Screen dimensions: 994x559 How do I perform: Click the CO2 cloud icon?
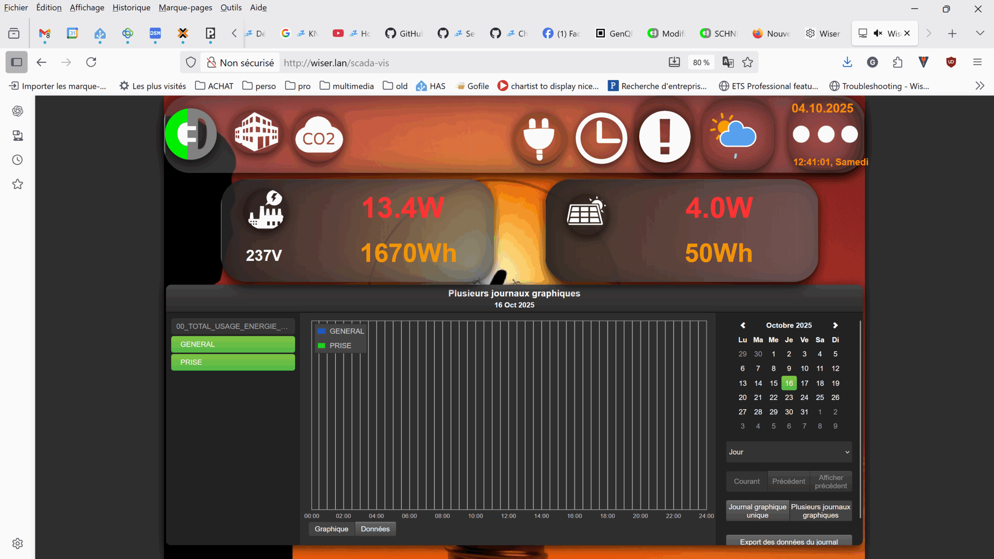pyautogui.click(x=318, y=137)
